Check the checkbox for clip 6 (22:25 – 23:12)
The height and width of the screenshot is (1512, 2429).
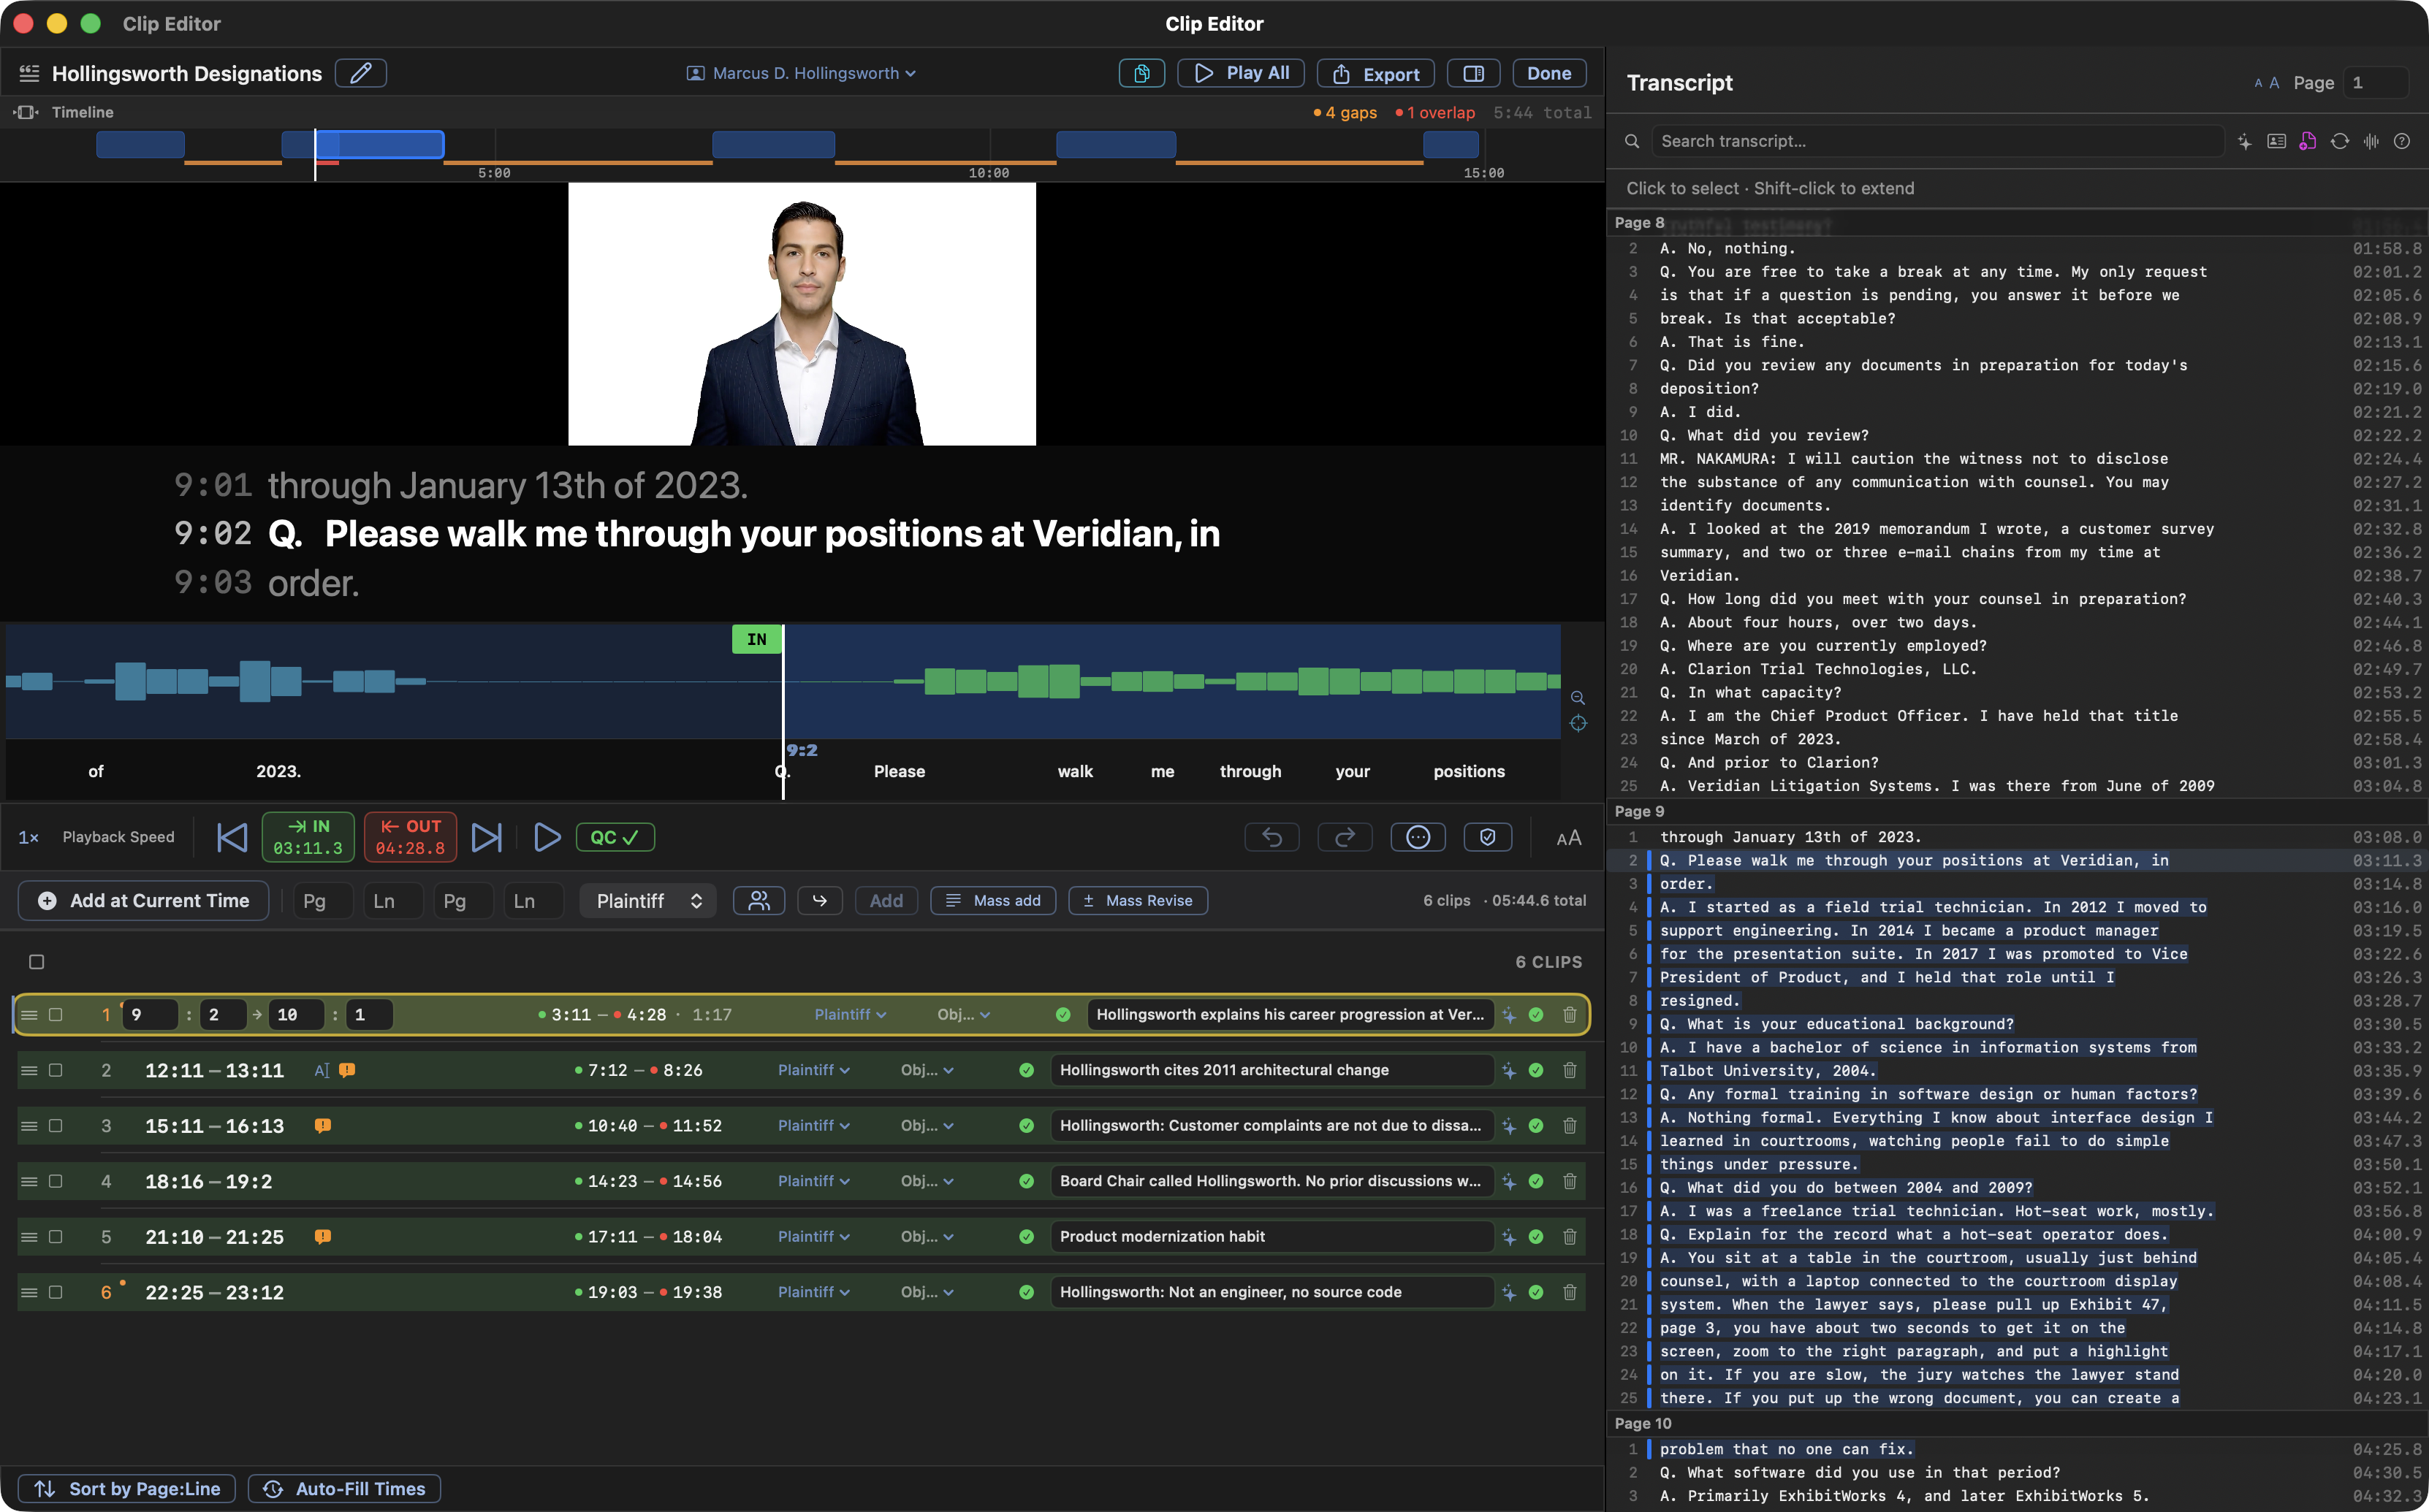[x=56, y=1292]
